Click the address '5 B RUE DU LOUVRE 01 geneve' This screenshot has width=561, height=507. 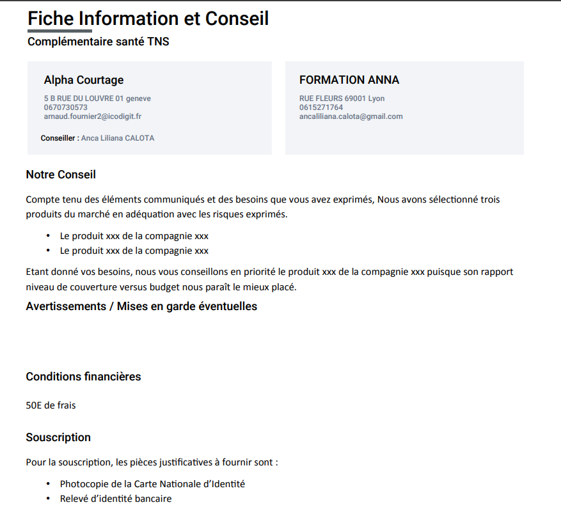pyautogui.click(x=97, y=98)
